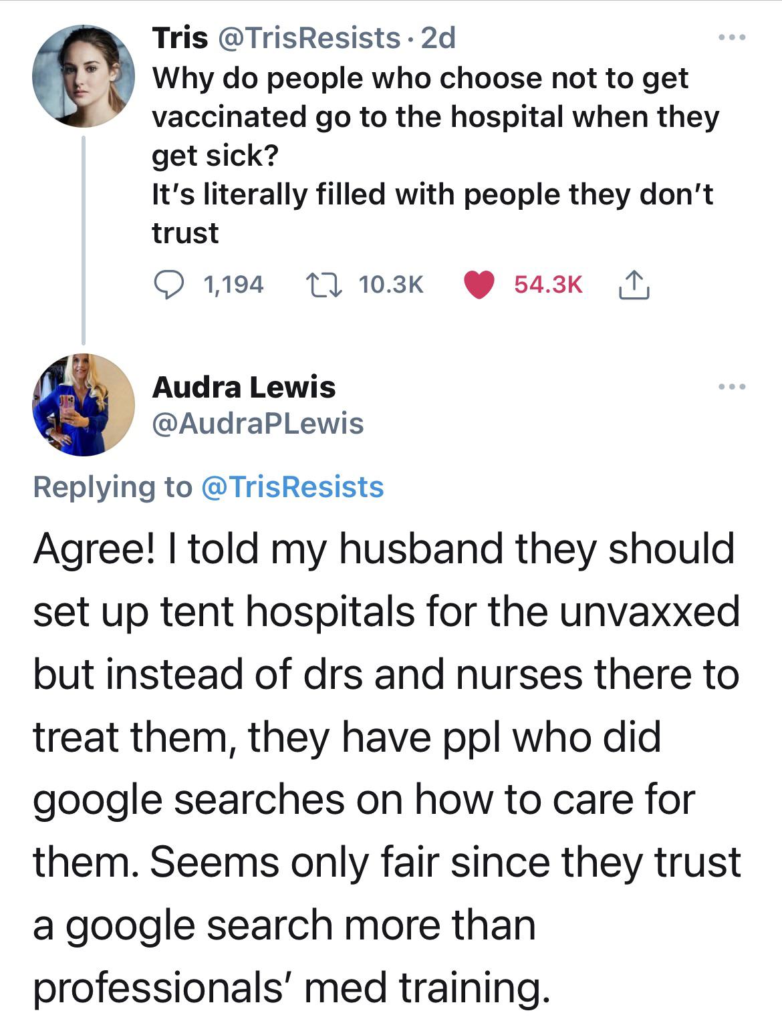Image resolution: width=782 pixels, height=1021 pixels.
Task: Tap the 1,194 replies count
Action: (233, 285)
